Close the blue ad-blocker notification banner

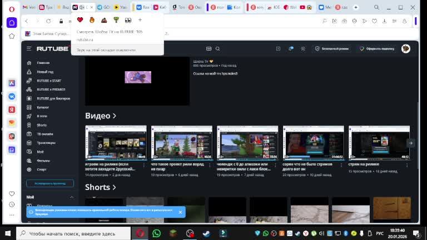[180, 212]
